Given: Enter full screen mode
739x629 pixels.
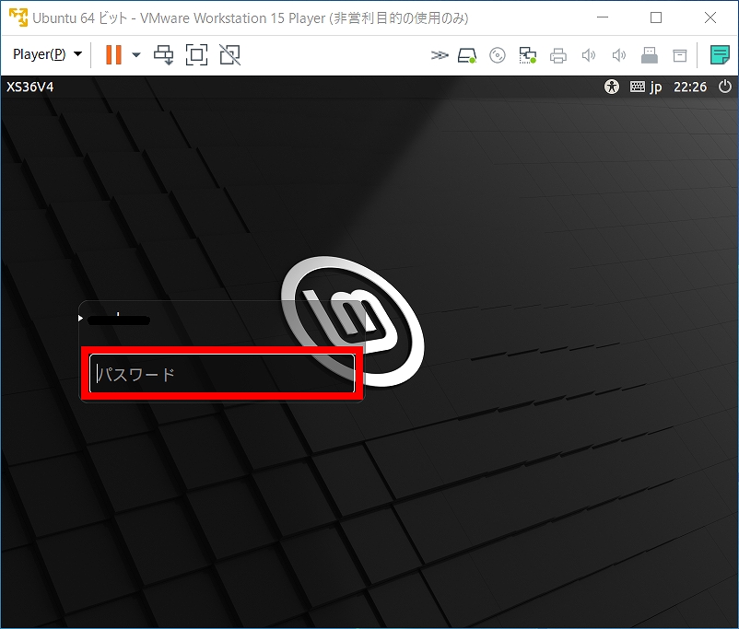Looking at the screenshot, I should click(196, 54).
